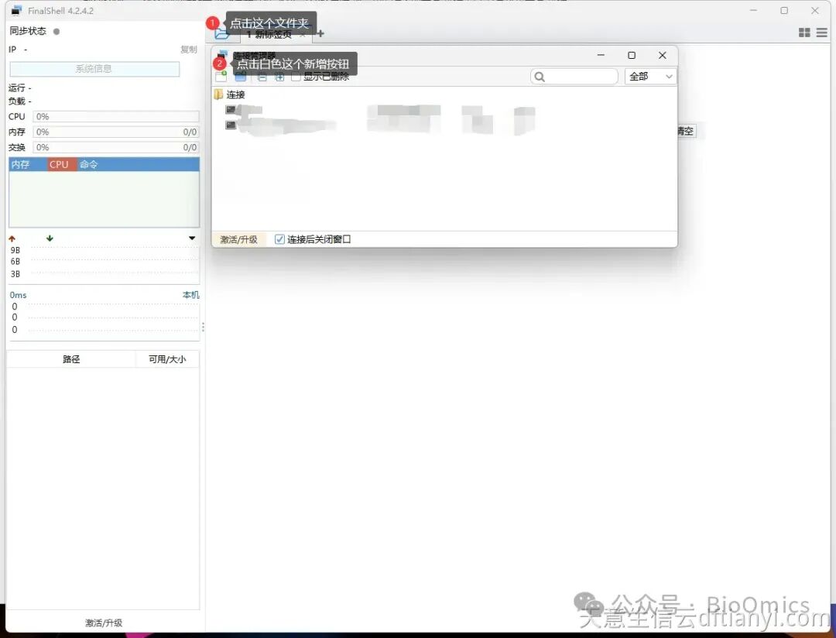Click the 可用/大小 column header
The height and width of the screenshot is (638, 836).
point(167,359)
